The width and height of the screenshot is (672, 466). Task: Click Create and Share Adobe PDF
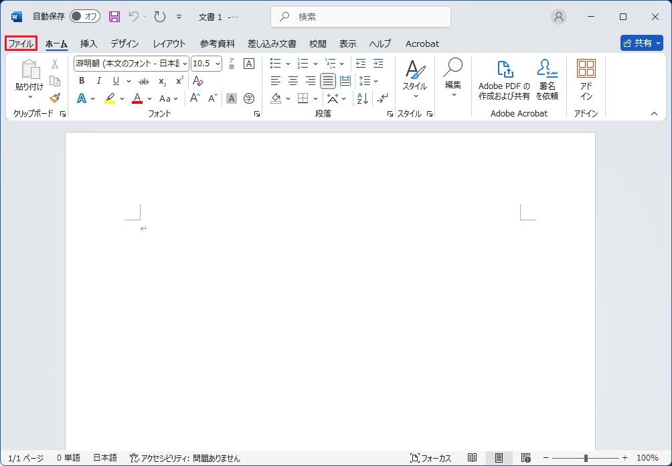pyautogui.click(x=504, y=80)
